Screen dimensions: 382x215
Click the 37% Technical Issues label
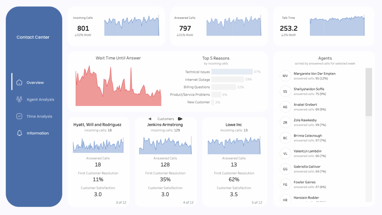tap(257, 72)
